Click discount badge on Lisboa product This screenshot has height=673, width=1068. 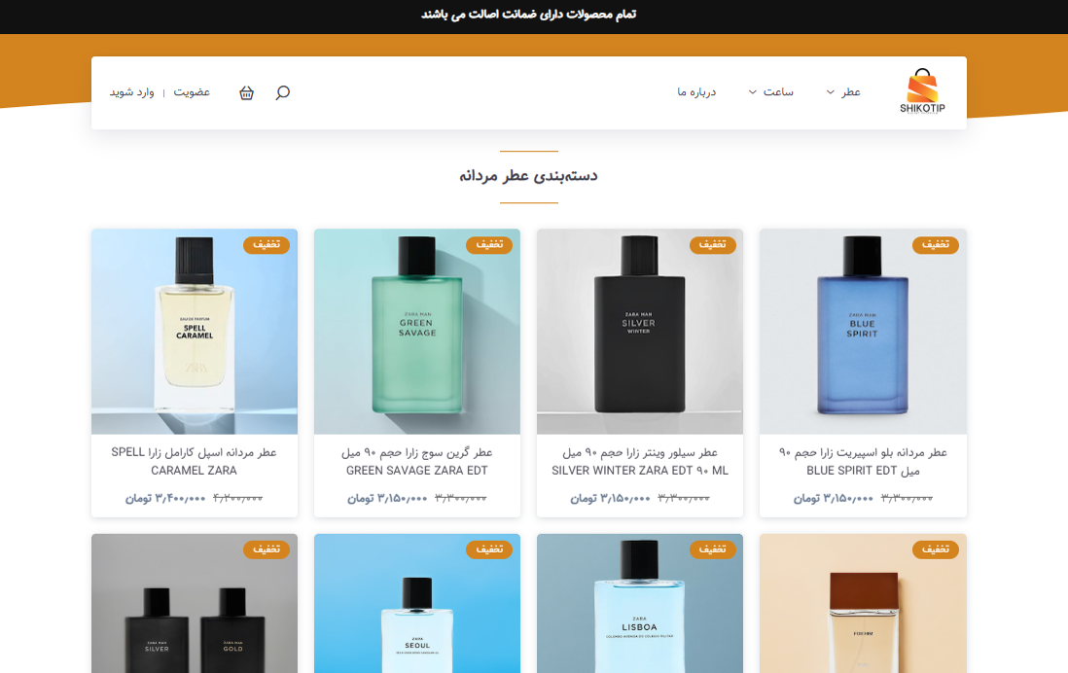pos(712,549)
